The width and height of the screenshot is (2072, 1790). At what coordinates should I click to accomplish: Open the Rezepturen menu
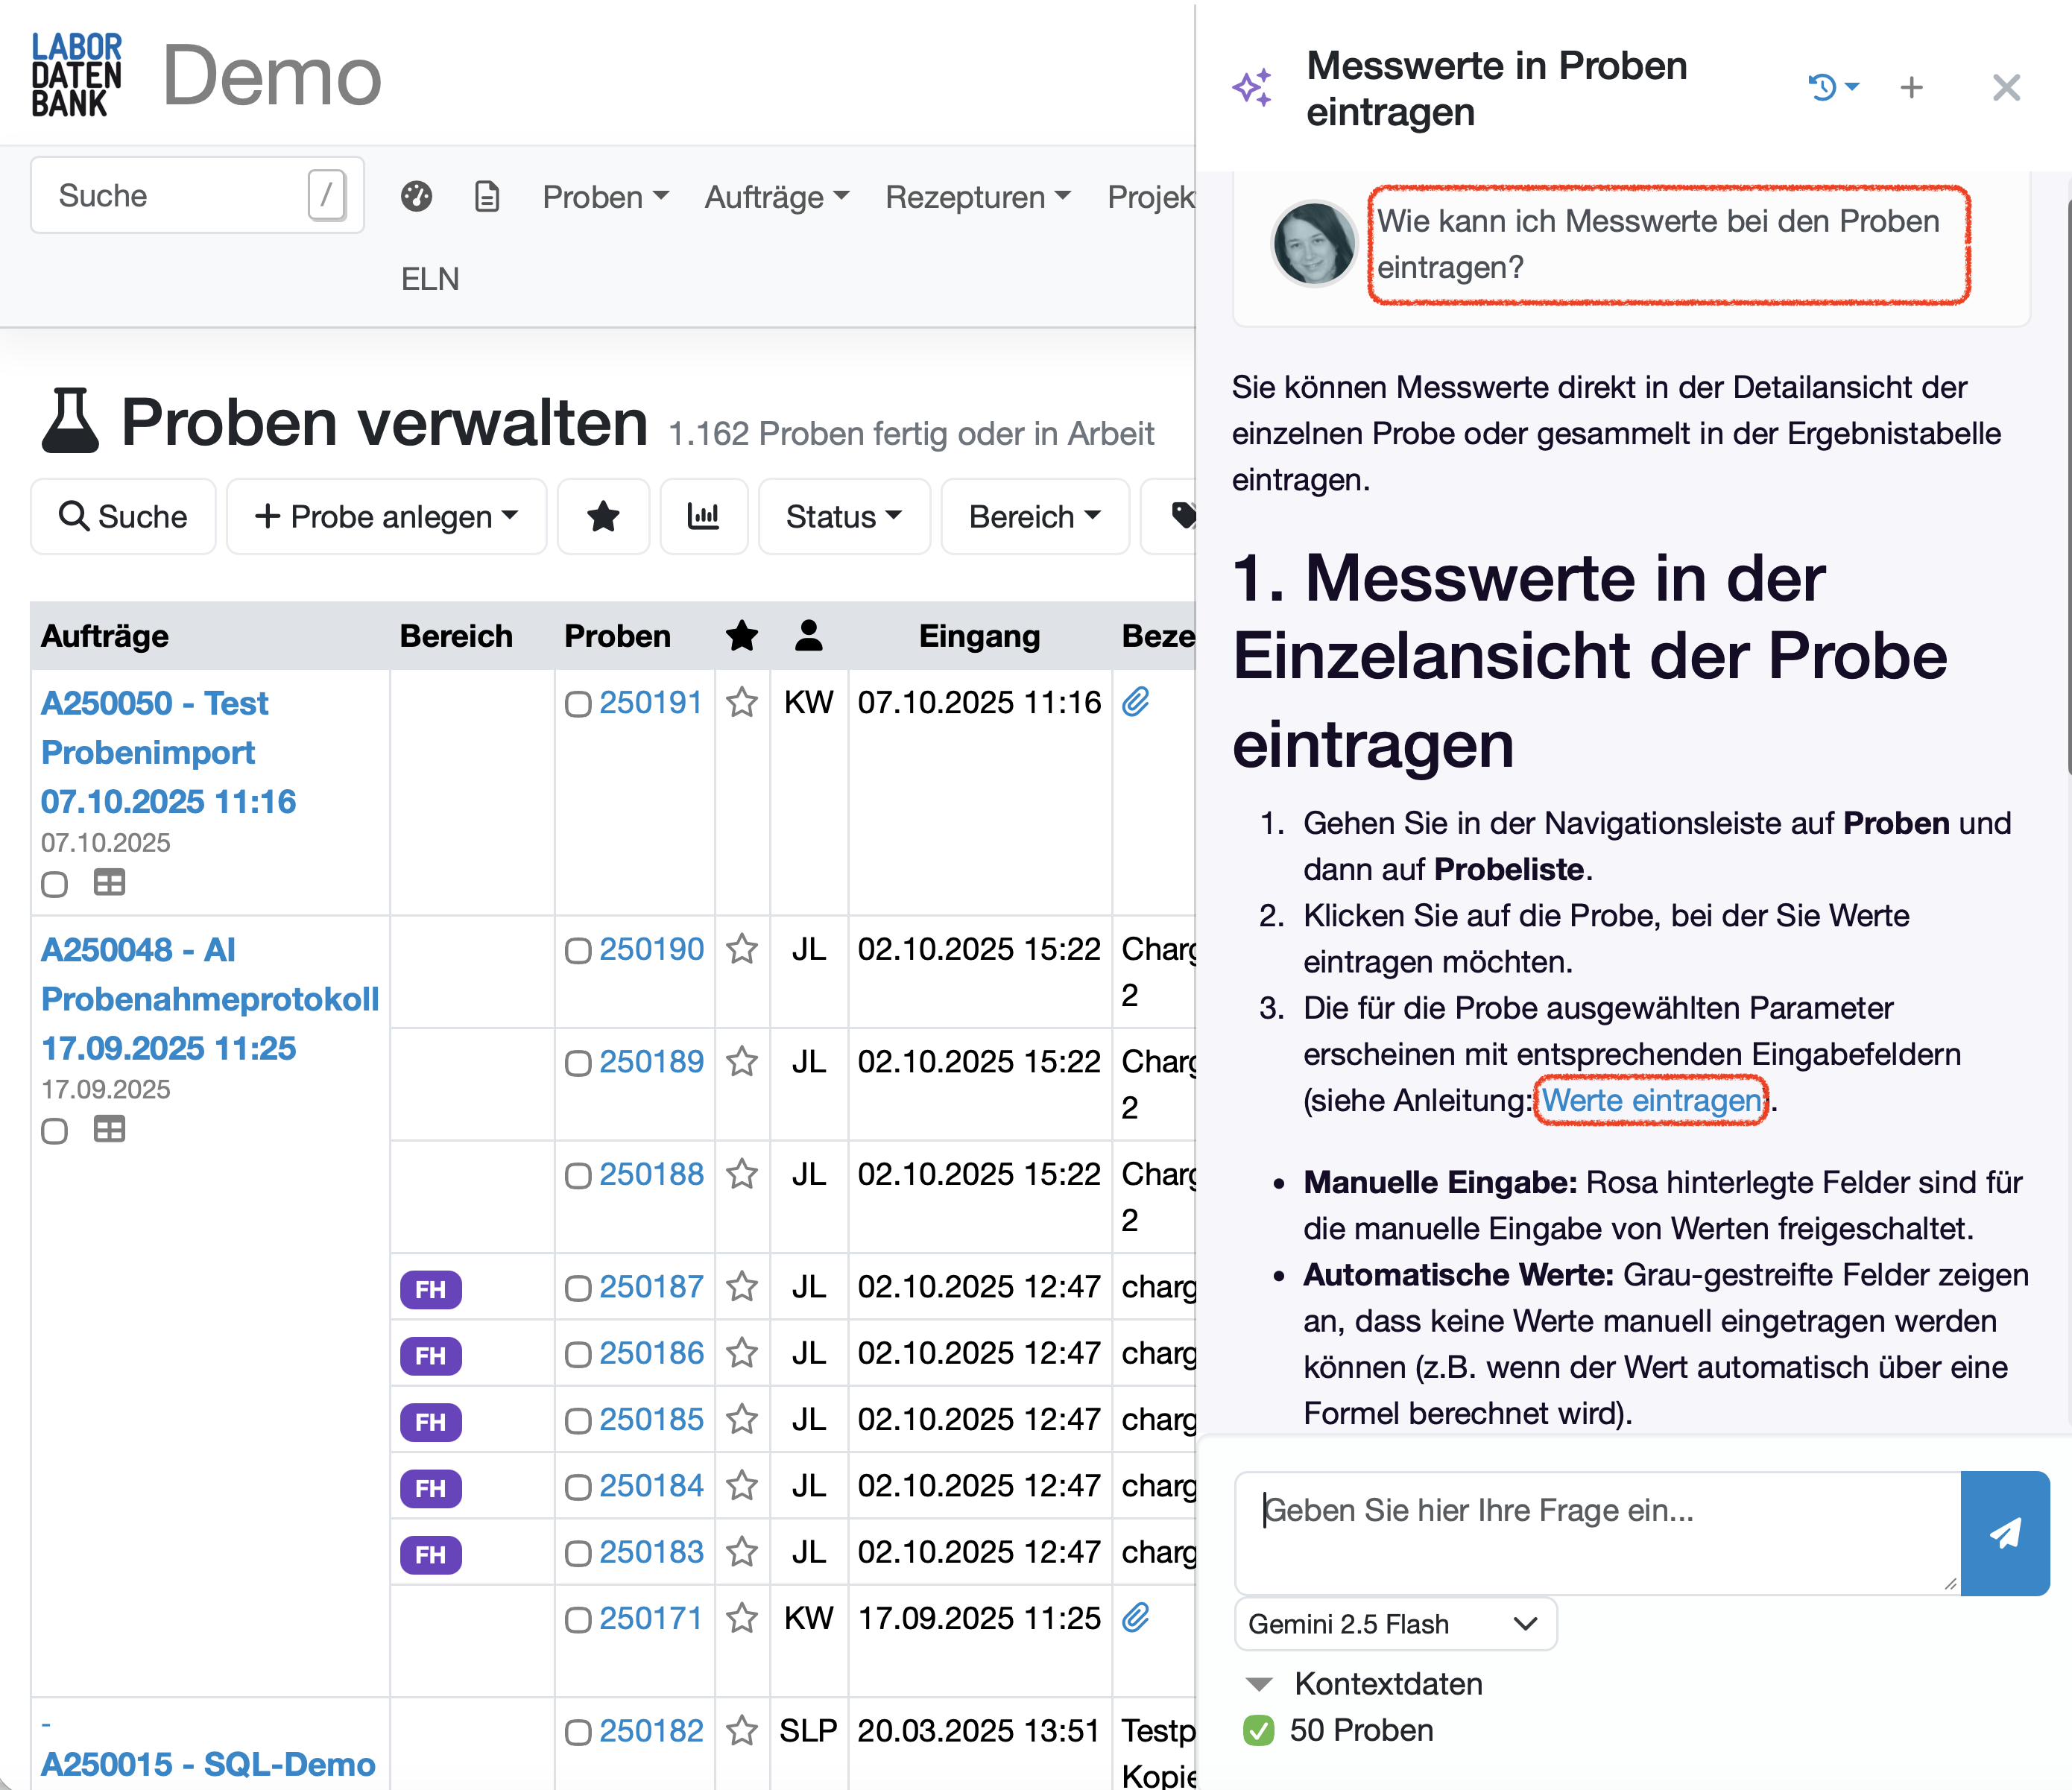click(x=977, y=197)
